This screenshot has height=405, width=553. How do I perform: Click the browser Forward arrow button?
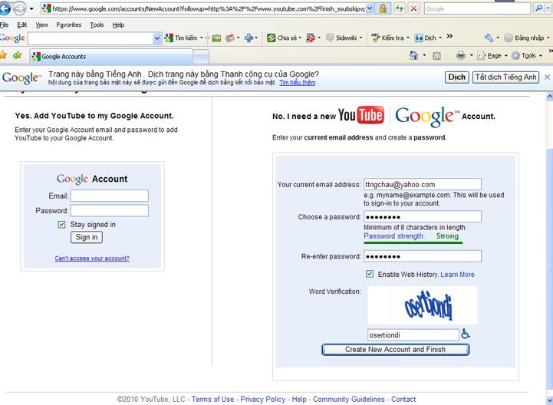coord(19,8)
